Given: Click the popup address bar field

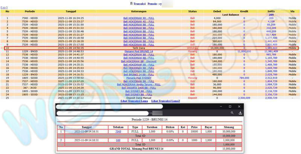Looking at the screenshot, I should point(102,113).
